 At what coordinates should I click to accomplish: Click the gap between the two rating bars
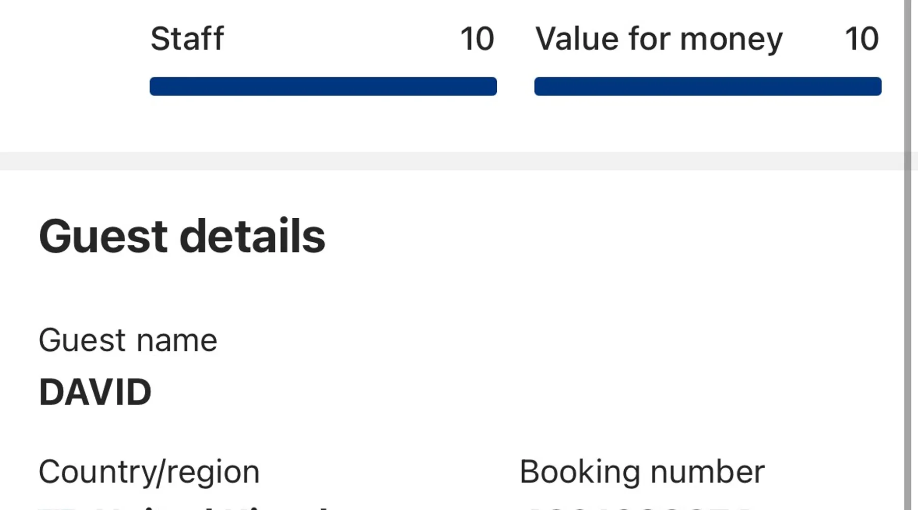[516, 86]
